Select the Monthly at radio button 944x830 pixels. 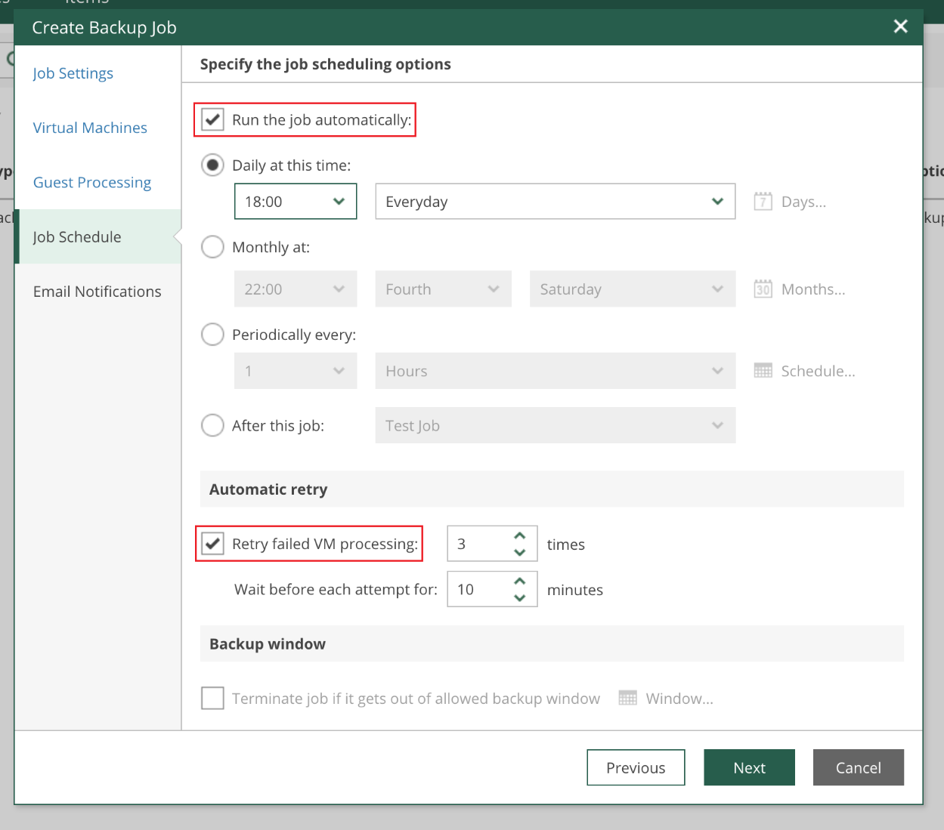pos(212,247)
